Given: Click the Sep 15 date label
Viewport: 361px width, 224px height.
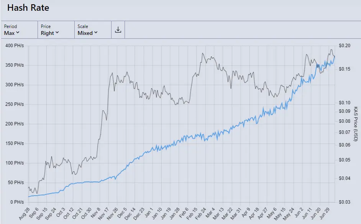Looking at the screenshot, I should tap(42, 214).
